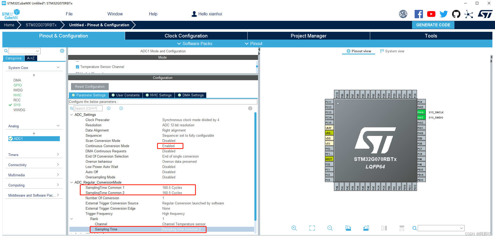Viewport: 495px width, 238px height.
Task: Expand the Computing category
Action: 58,185
